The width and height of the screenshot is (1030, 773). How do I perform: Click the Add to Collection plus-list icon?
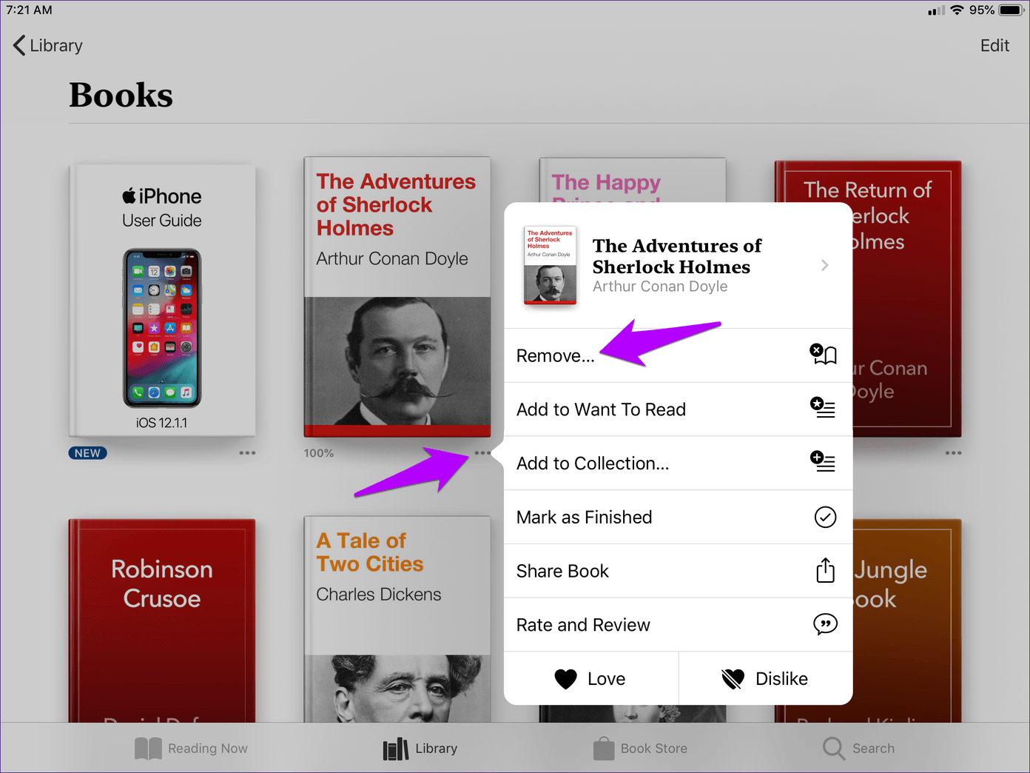tap(823, 462)
